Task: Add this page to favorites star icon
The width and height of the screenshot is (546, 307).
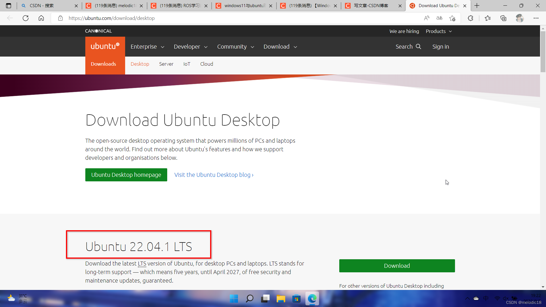Action: coord(452,18)
